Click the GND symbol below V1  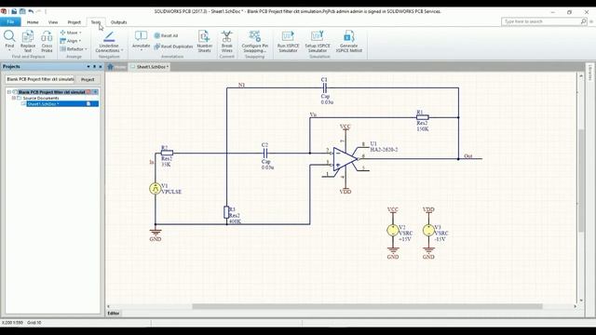pos(156,232)
